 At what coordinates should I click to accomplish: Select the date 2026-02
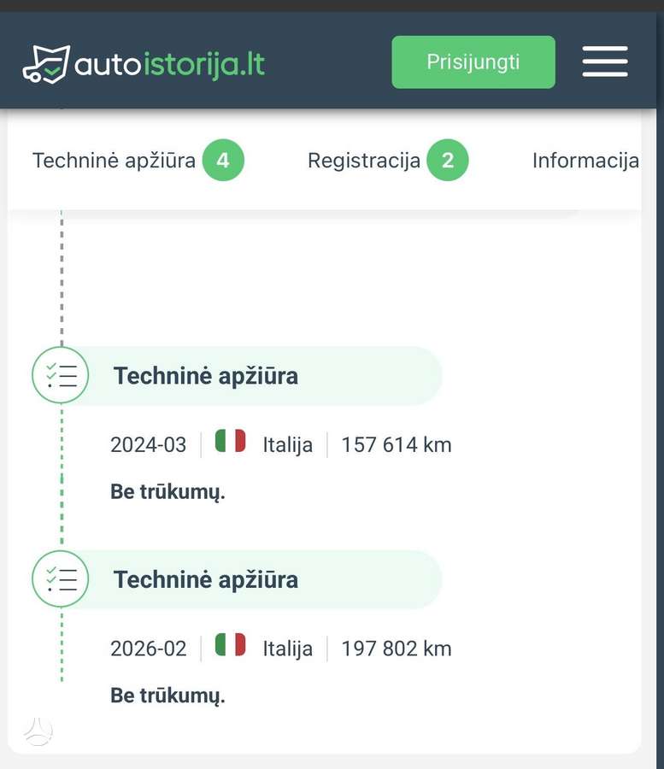tap(148, 649)
